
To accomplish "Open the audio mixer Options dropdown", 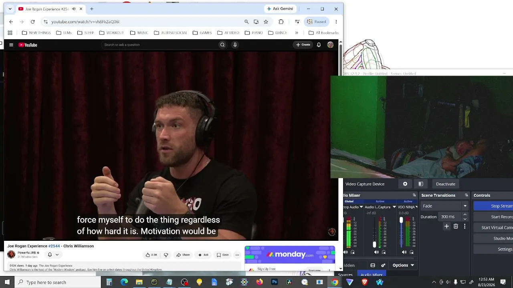I will point(403,265).
